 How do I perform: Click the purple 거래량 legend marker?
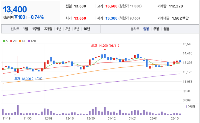pos(187,107)
